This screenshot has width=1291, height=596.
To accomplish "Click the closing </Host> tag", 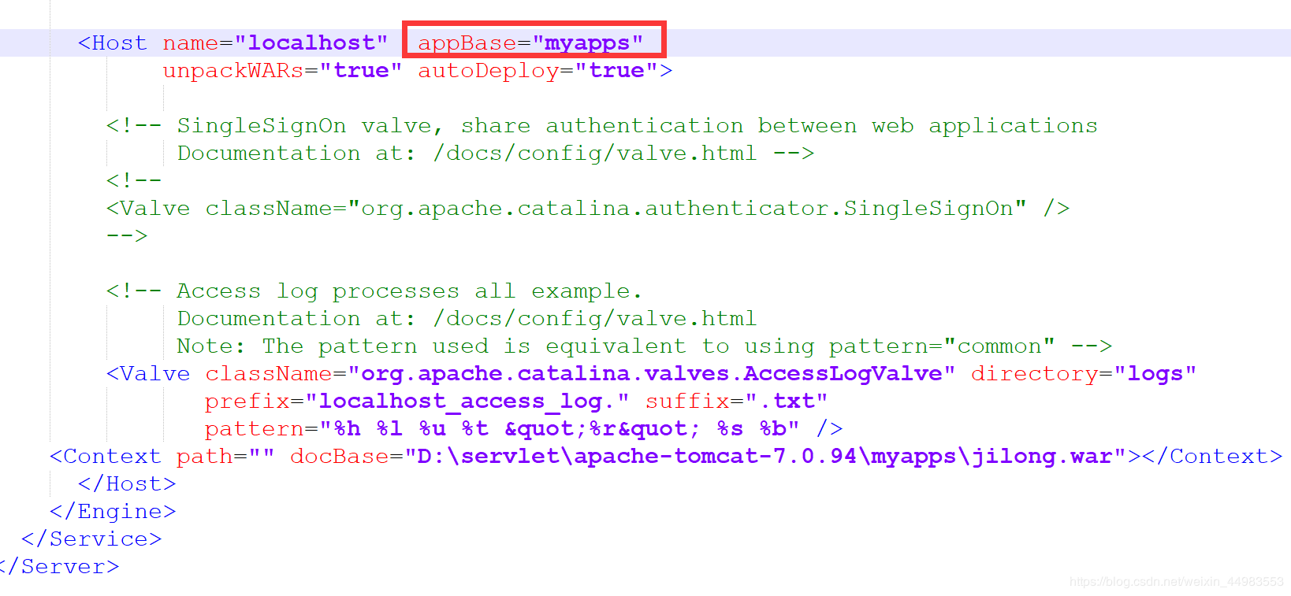I will click(x=127, y=484).
